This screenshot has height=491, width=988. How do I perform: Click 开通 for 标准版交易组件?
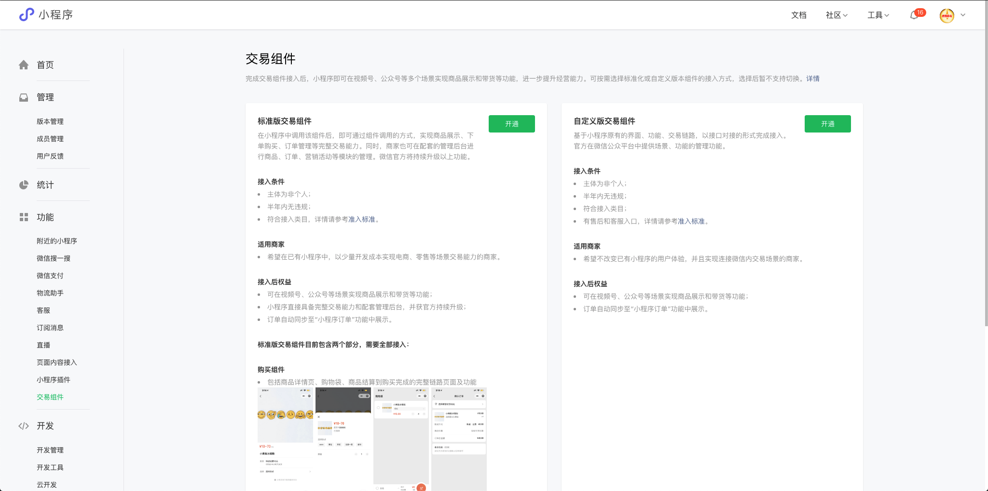click(x=512, y=124)
